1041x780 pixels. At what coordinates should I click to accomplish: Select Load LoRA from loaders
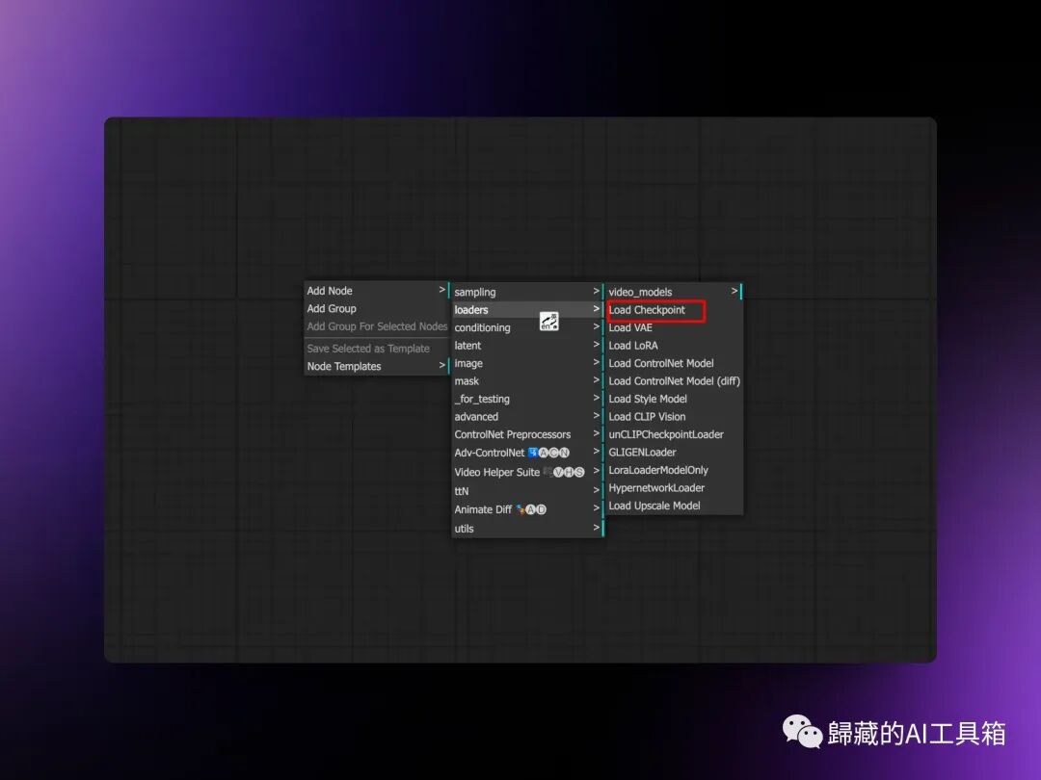pyautogui.click(x=674, y=346)
